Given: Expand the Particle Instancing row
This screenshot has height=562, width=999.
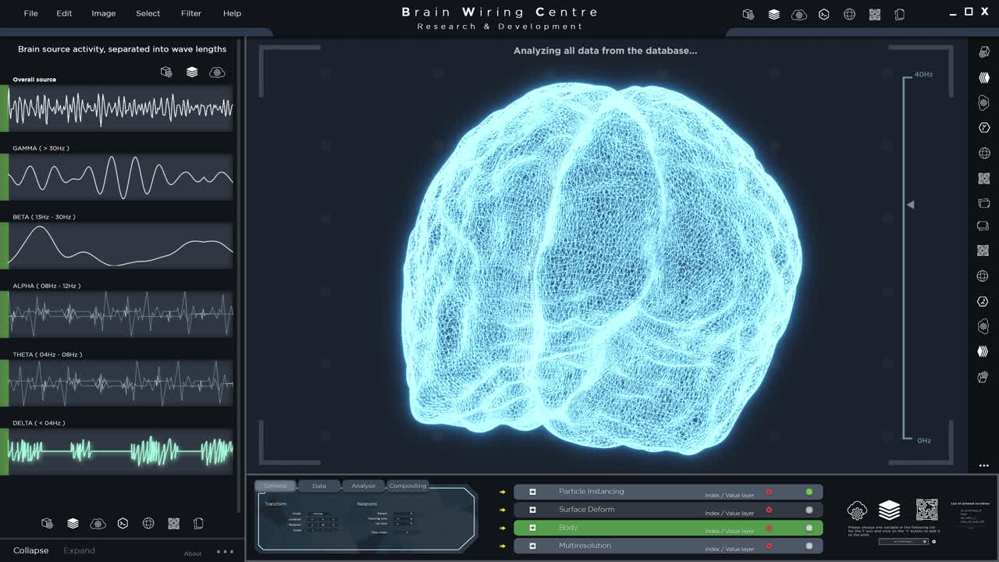Looking at the screenshot, I should (x=534, y=491).
